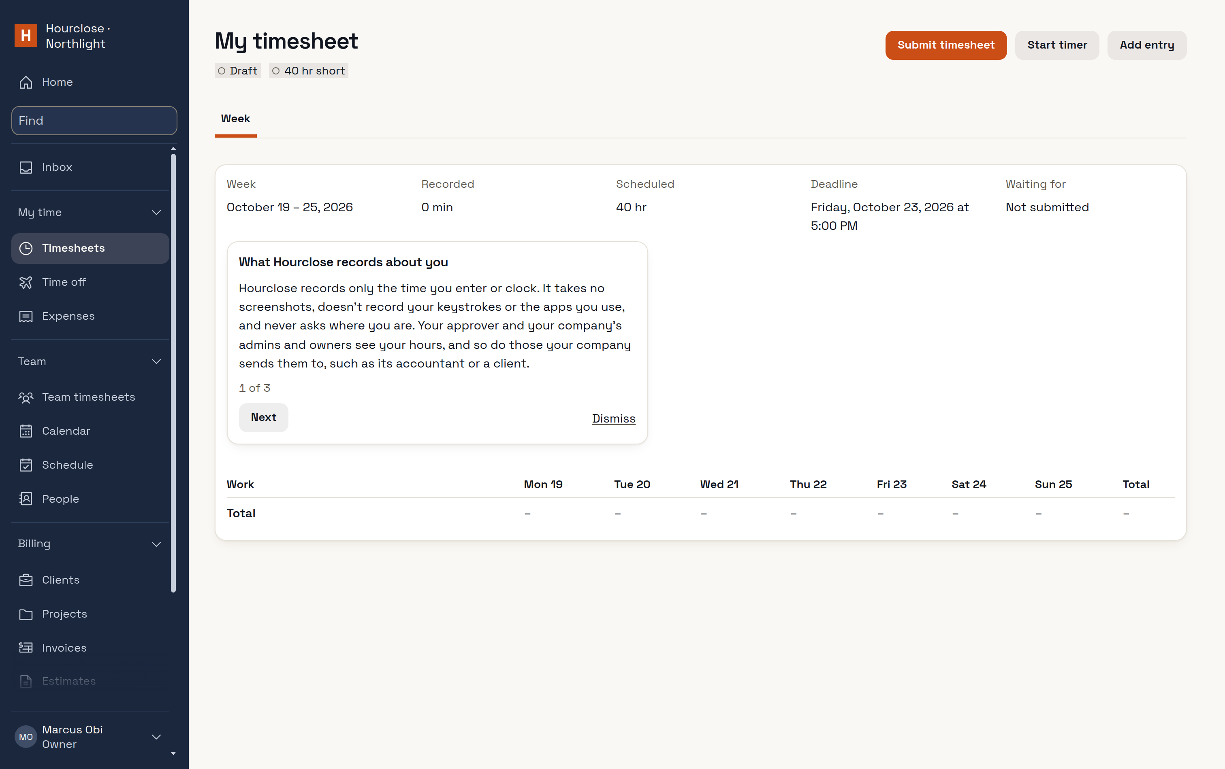Screen dimensions: 1225x769
Task: Open the Marcus Obi account menu chevron
Action: click(x=156, y=737)
